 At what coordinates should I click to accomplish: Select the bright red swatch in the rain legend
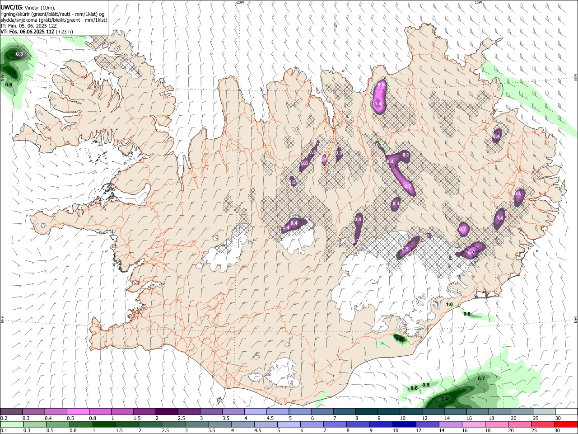pos(566,424)
